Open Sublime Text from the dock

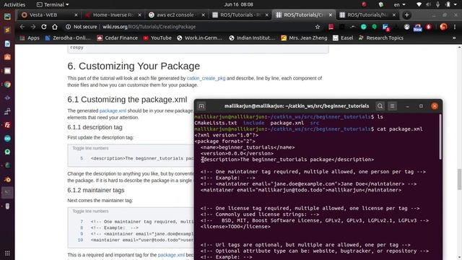7,30
